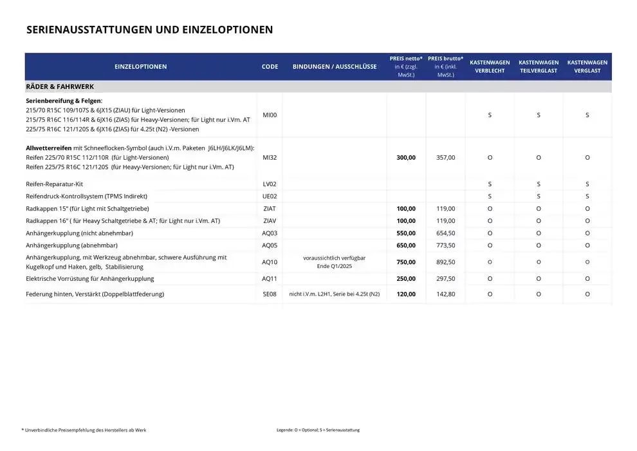Click the PREIS netto column header

tap(406, 66)
